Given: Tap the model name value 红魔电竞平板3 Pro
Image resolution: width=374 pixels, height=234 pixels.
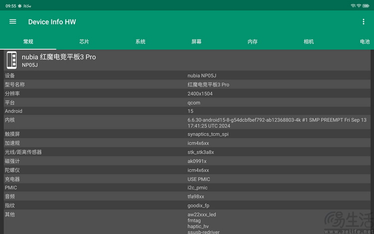Looking at the screenshot, I should [208, 85].
